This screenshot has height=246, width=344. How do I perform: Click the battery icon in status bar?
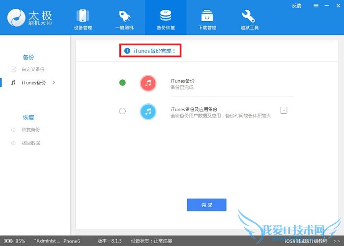[8, 241]
